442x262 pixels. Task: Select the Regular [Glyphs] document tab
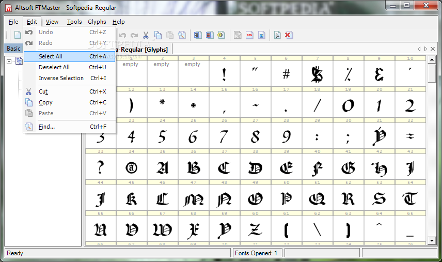tap(143, 50)
